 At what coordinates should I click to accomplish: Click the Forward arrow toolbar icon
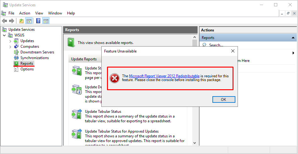pyautogui.click(x=12, y=21)
